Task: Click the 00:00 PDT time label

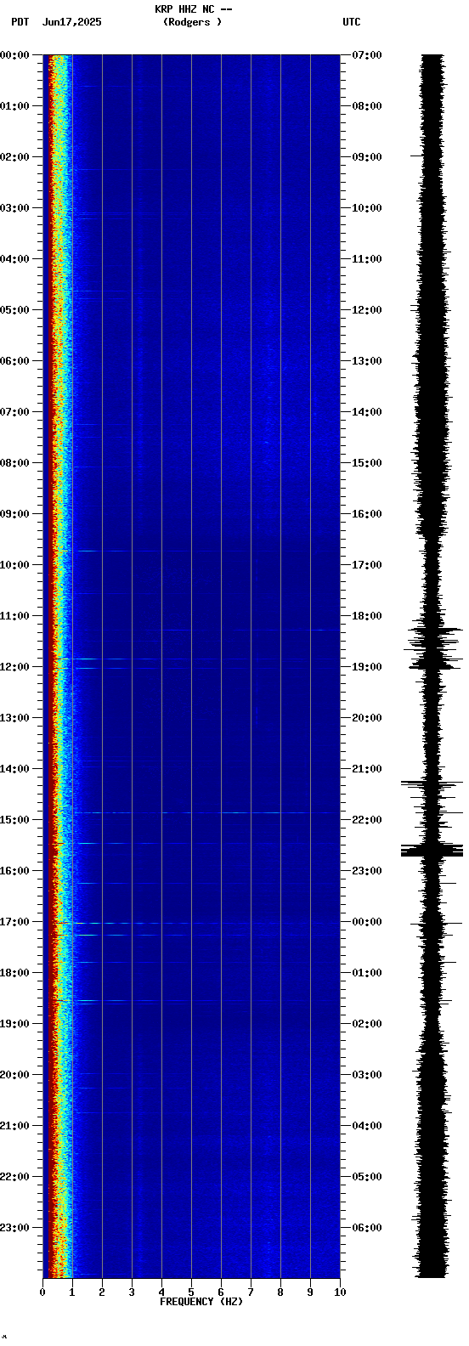Action: click(15, 55)
